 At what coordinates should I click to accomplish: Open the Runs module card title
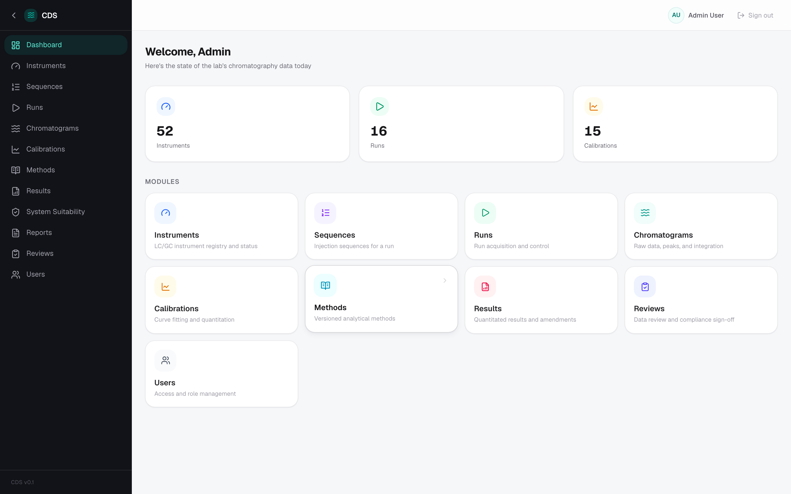(483, 235)
